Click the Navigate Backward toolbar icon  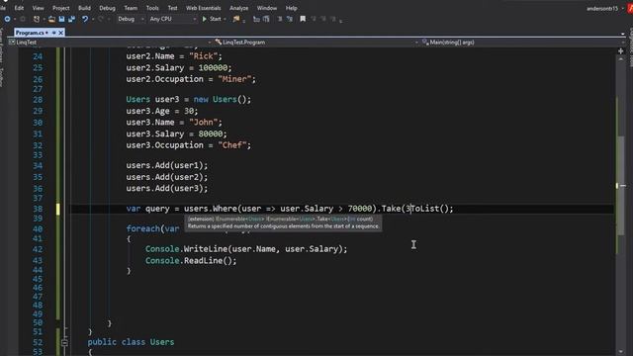pos(7,19)
